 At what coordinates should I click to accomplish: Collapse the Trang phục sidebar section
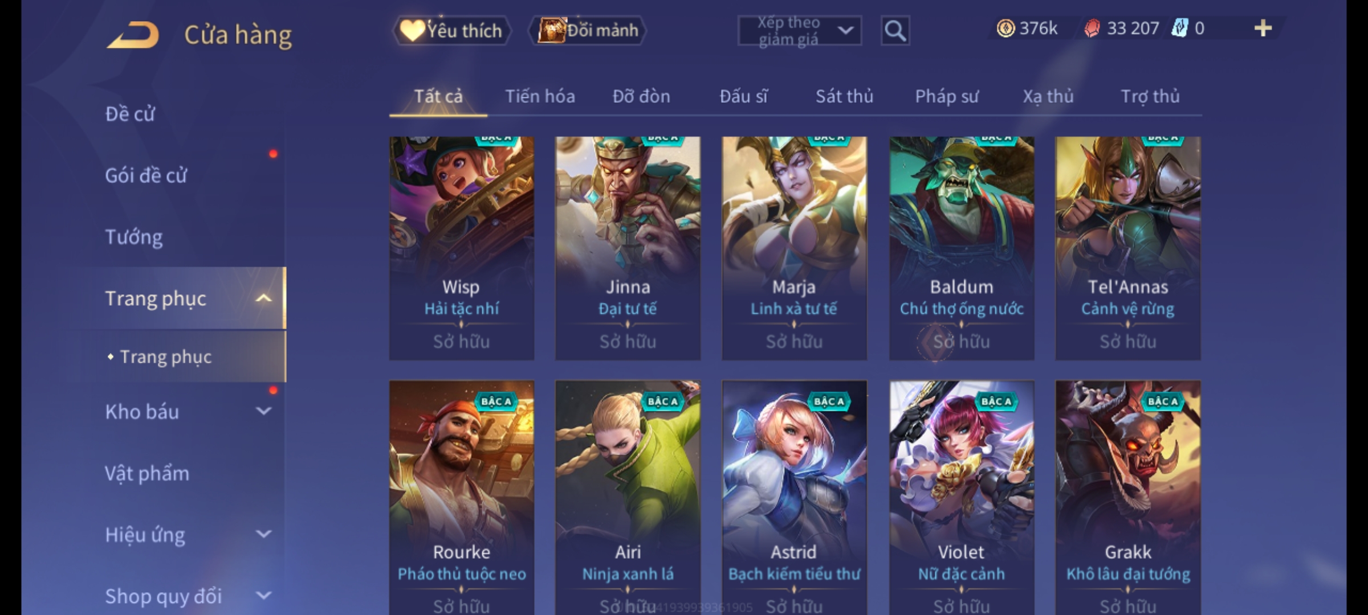pyautogui.click(x=263, y=298)
